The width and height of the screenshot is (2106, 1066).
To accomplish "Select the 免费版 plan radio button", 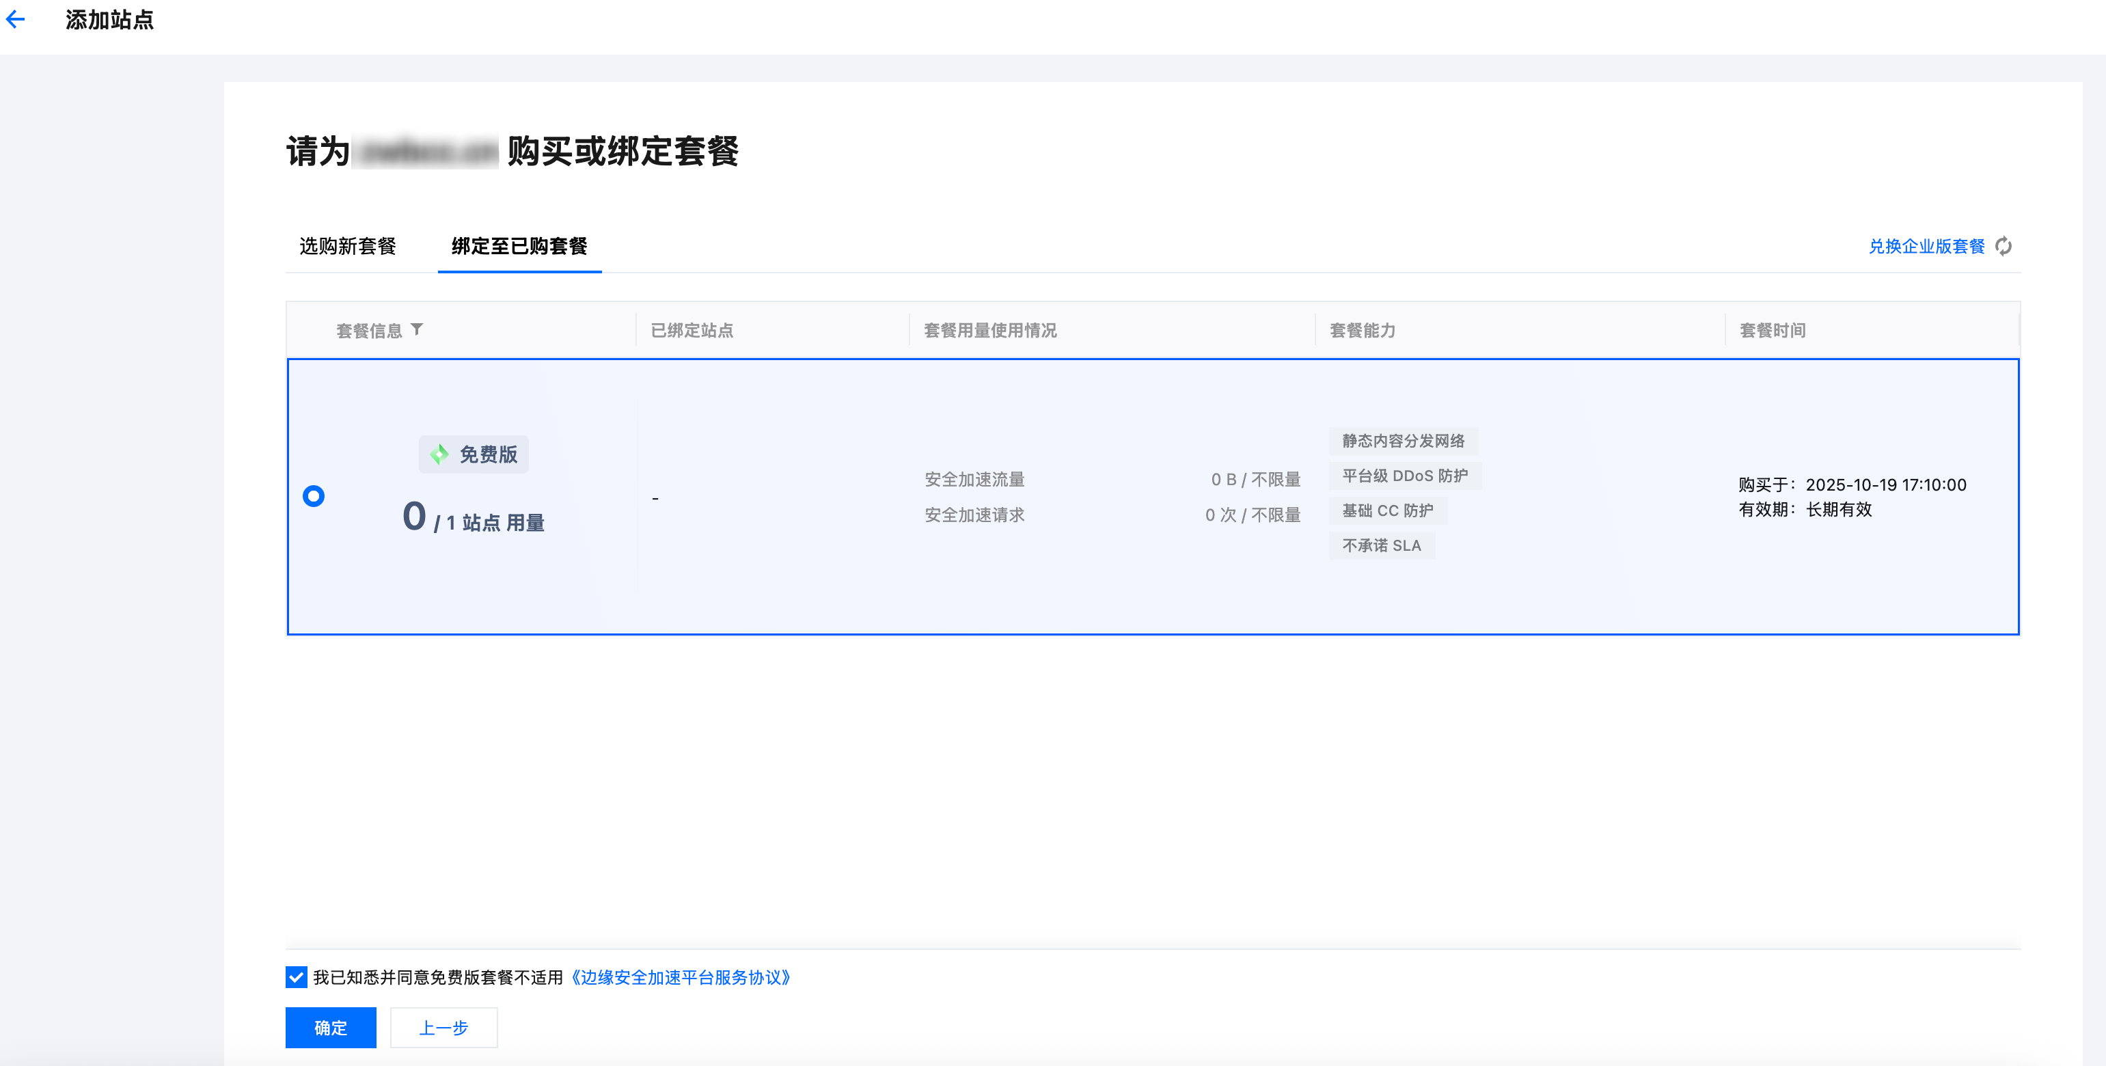I will pos(313,496).
